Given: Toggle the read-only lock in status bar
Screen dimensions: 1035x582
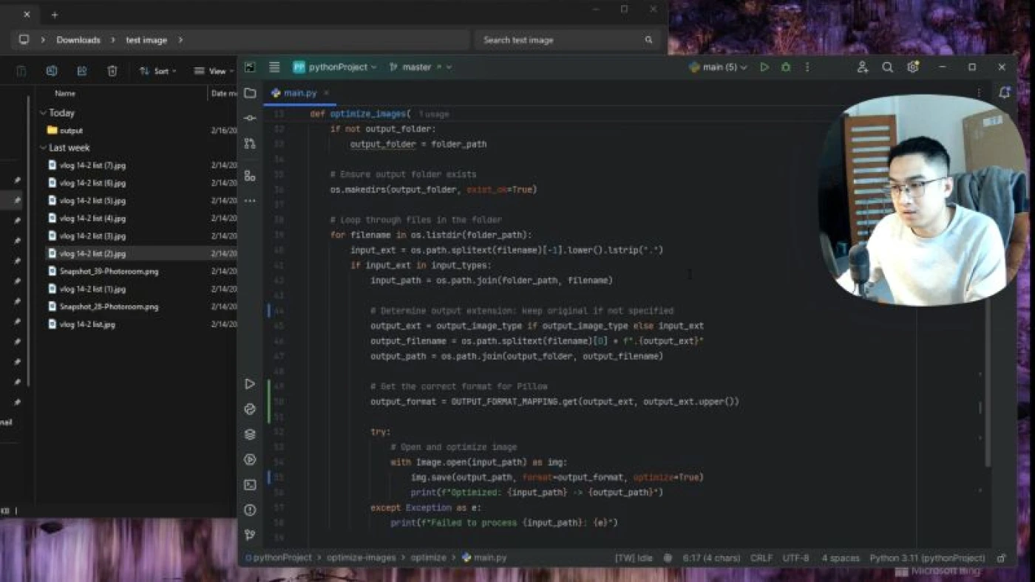Looking at the screenshot, I should [x=1001, y=558].
